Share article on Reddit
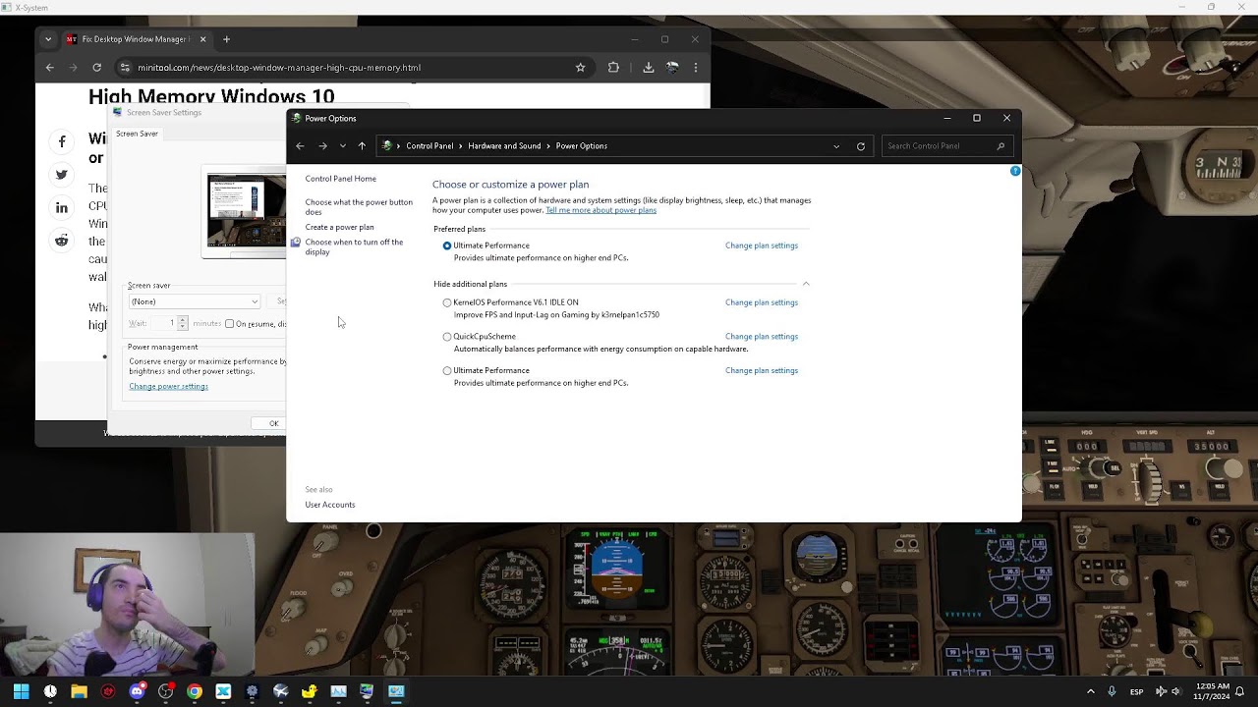The image size is (1258, 707). click(62, 241)
